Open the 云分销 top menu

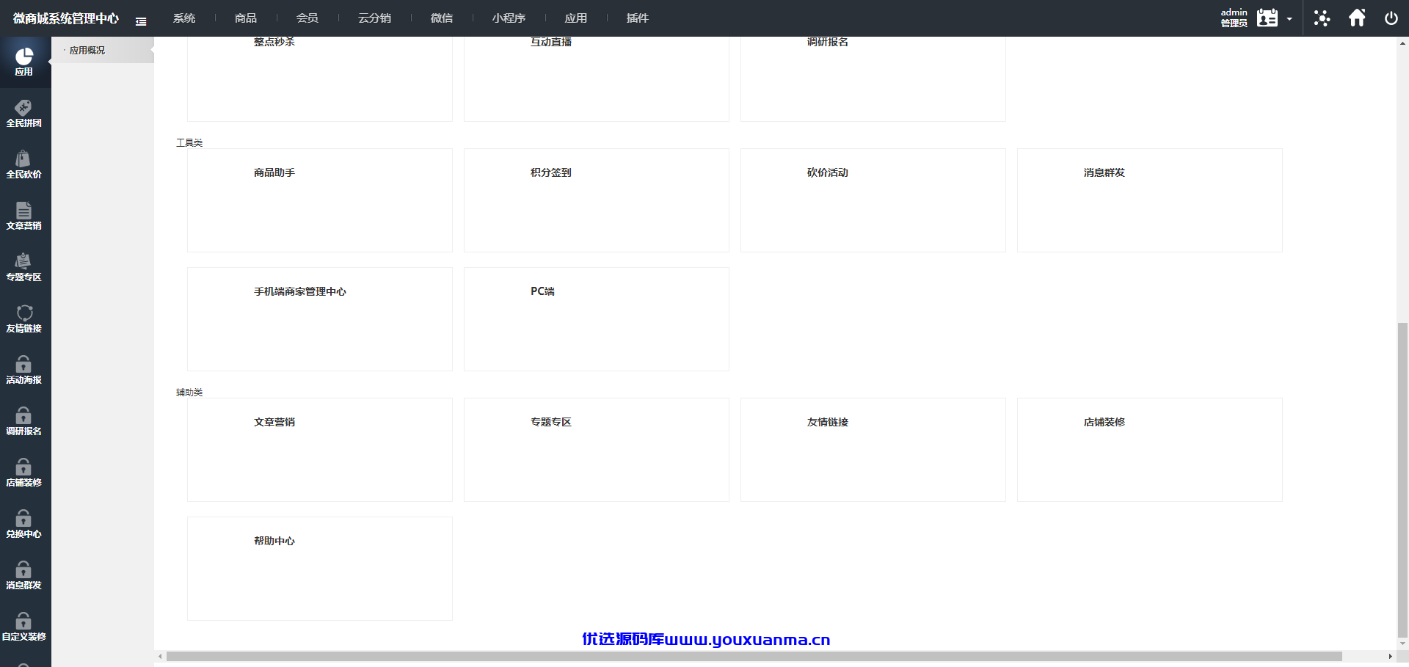pos(374,18)
